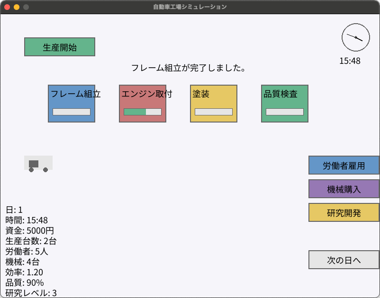
Task: Click the 研究レベル: 3 status line
Action: (31, 293)
